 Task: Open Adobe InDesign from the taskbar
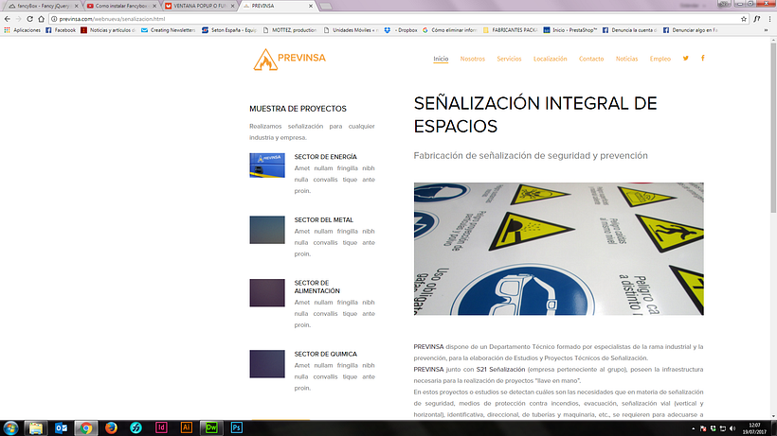coord(161,427)
